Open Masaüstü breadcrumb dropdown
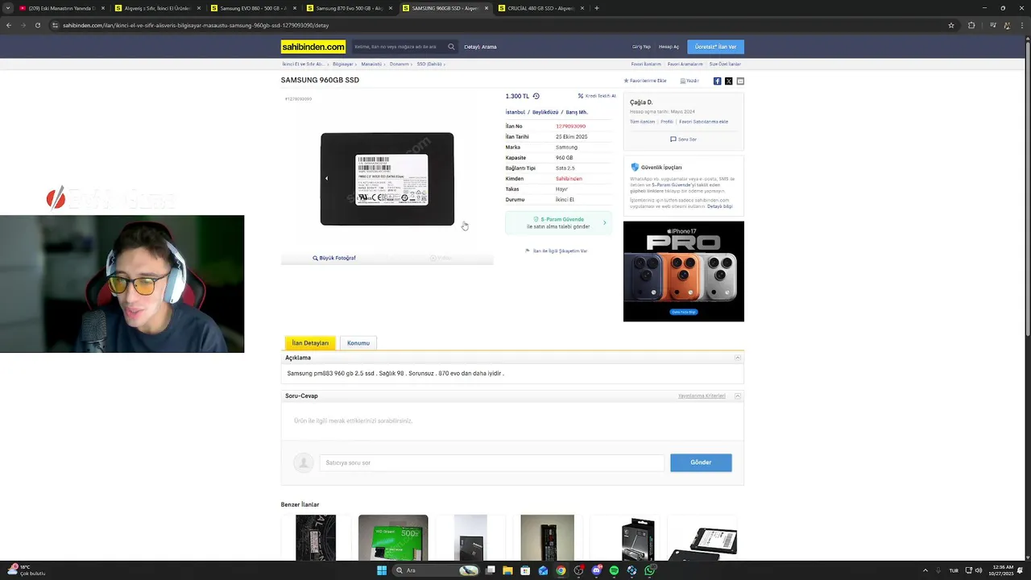Image resolution: width=1031 pixels, height=580 pixels. coord(372,64)
